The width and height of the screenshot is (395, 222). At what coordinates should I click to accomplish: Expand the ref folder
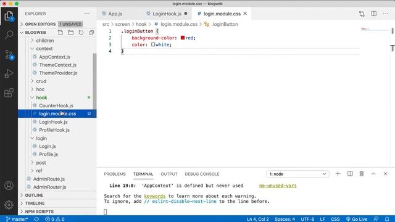[x=39, y=171]
